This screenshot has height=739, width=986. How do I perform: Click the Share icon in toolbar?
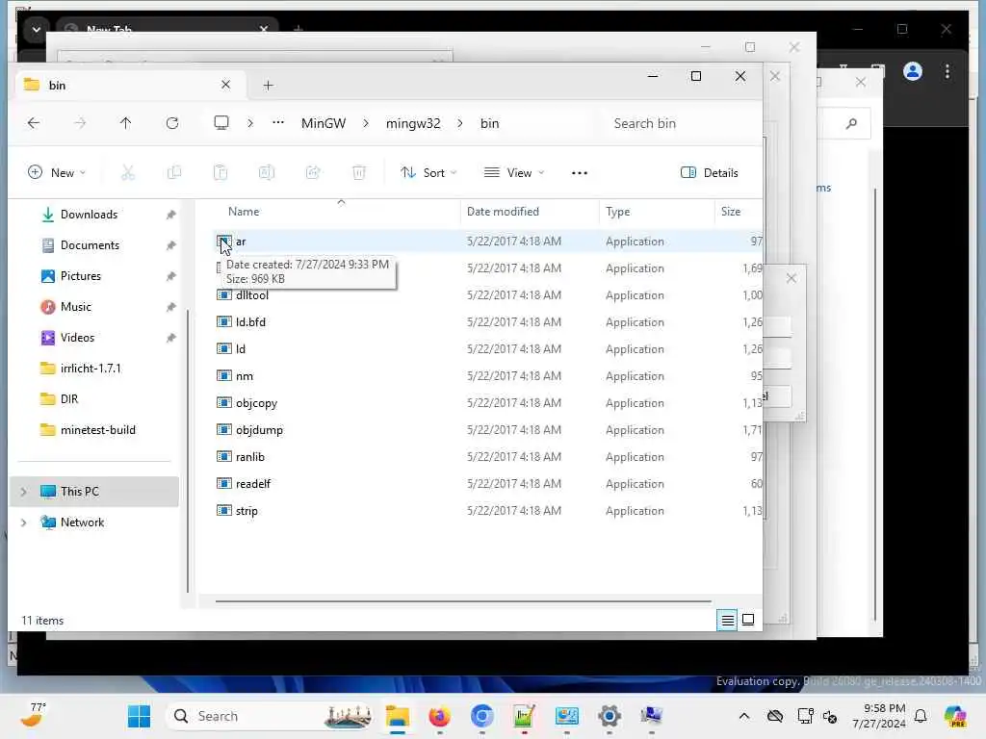click(313, 173)
